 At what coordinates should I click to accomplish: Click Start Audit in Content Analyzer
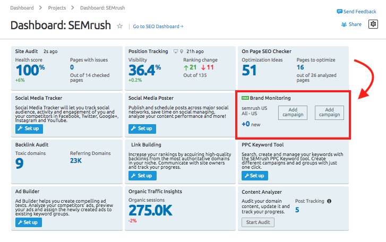coord(258,222)
